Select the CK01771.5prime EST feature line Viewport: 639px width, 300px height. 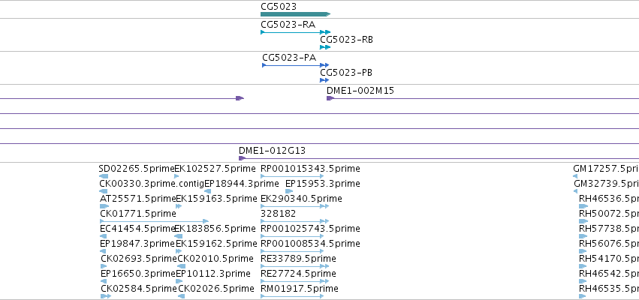pyautogui.click(x=154, y=221)
